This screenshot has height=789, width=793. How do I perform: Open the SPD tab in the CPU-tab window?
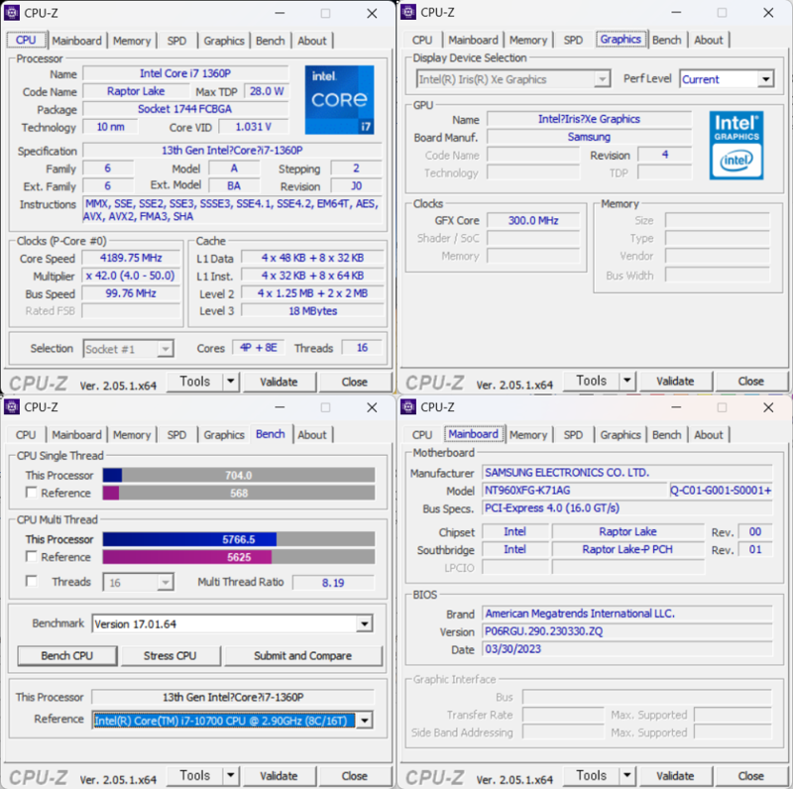pyautogui.click(x=176, y=41)
